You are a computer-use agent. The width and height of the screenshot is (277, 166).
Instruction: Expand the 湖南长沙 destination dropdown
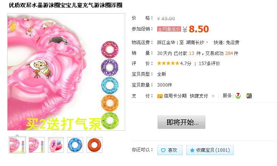point(207,42)
